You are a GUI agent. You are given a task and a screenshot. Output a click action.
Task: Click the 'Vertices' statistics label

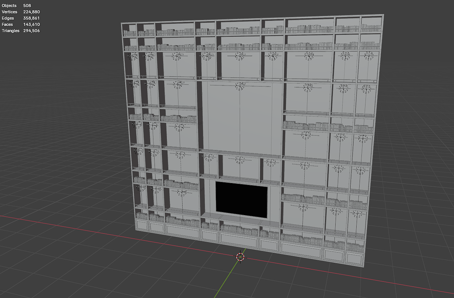10,12
